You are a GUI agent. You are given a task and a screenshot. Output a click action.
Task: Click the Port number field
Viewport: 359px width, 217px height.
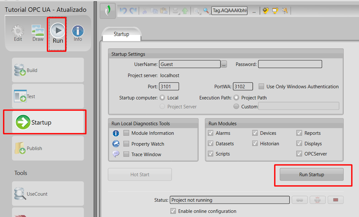[169, 86]
